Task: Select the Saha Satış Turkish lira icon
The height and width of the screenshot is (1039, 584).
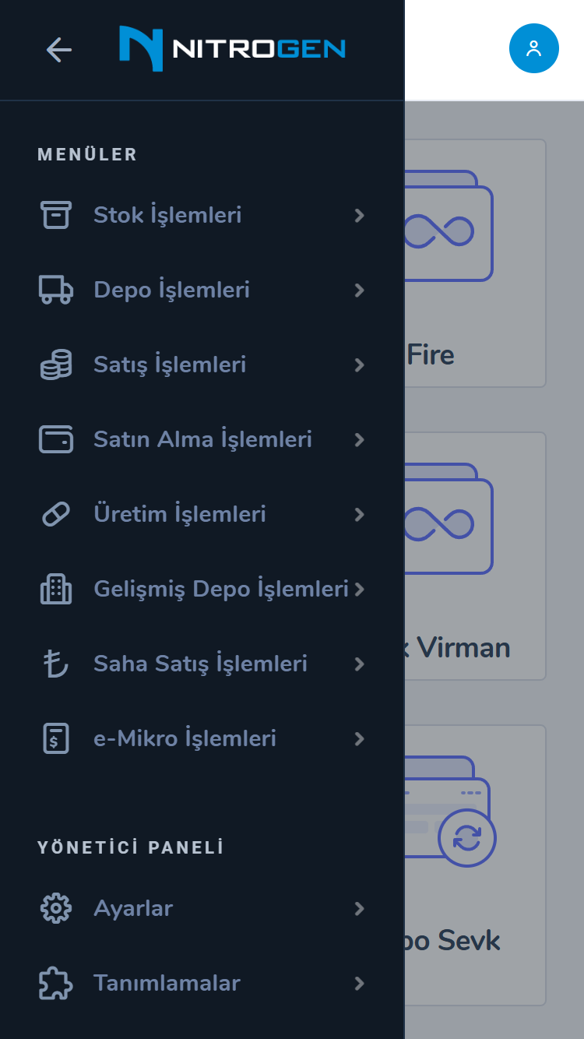Action: [55, 664]
